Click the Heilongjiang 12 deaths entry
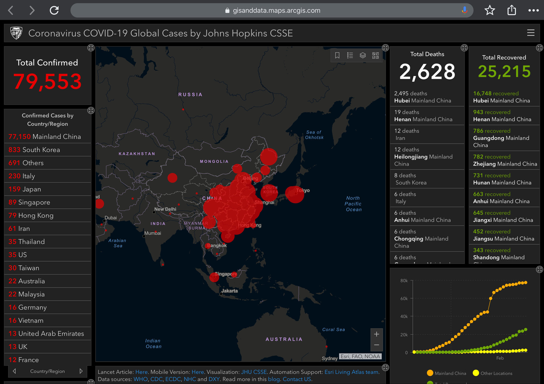The width and height of the screenshot is (544, 384). 427,157
